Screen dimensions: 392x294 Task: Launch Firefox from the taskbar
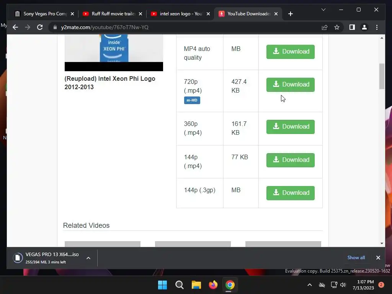(x=213, y=285)
